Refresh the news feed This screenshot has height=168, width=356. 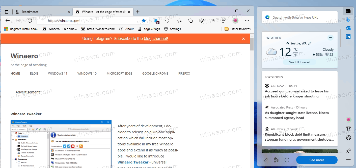(287, 160)
